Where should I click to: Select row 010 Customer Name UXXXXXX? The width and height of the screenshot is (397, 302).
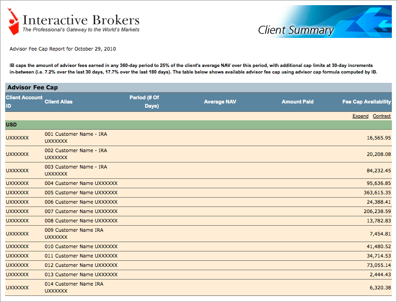click(198, 246)
